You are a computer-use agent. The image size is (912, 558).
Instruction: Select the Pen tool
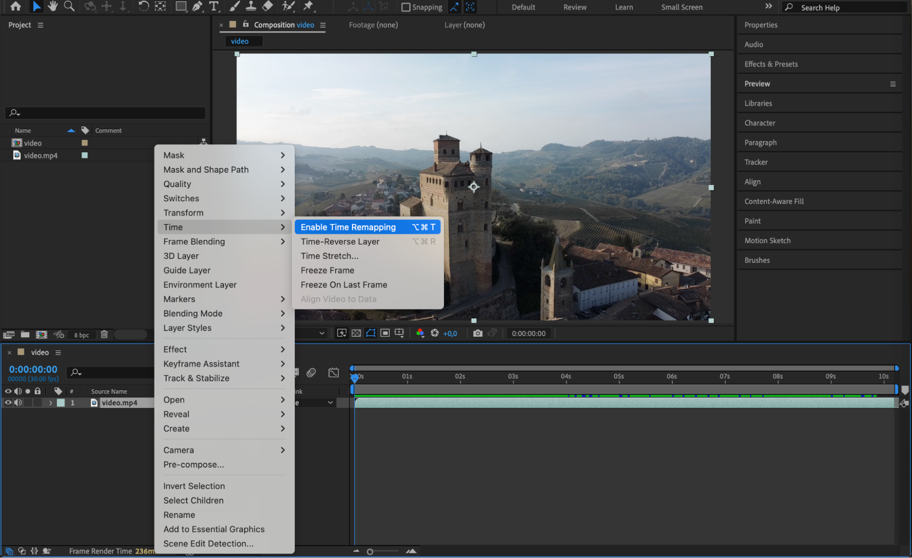197,6
